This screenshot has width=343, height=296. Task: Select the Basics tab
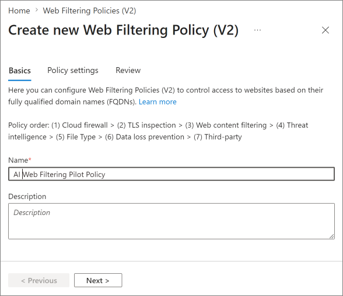(x=20, y=71)
